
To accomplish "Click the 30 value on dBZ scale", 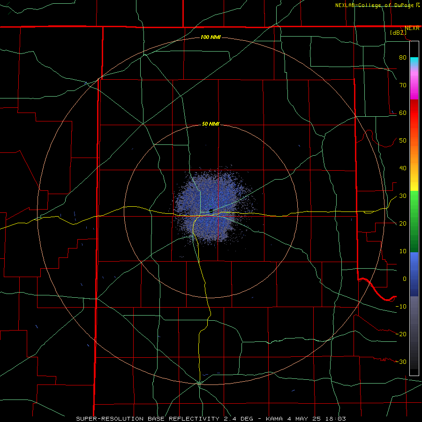I will click(403, 196).
